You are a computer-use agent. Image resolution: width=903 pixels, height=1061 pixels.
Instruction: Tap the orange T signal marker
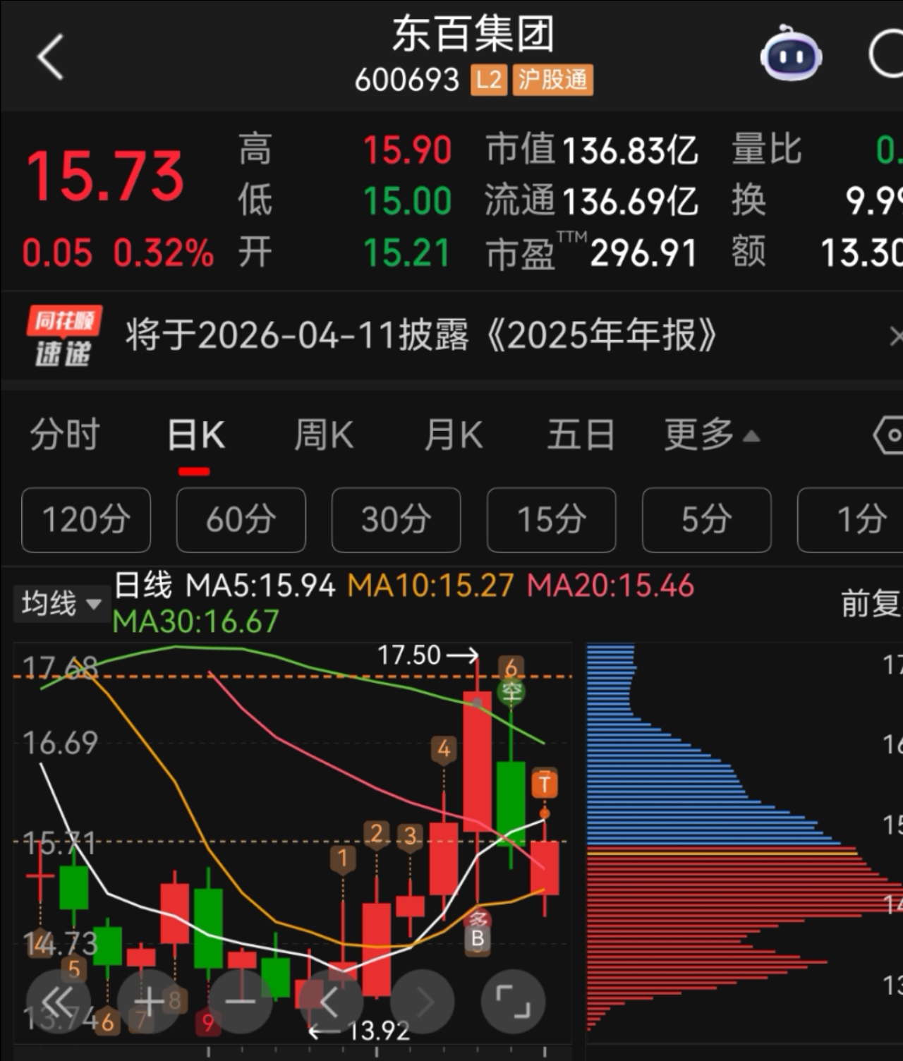pyautogui.click(x=545, y=784)
